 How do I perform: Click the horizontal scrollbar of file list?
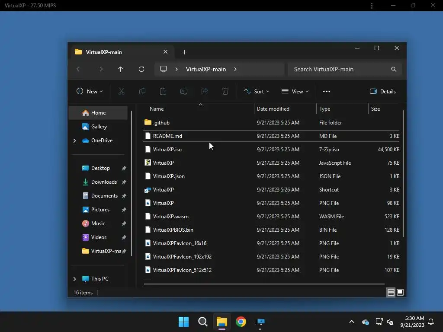(x=264, y=284)
